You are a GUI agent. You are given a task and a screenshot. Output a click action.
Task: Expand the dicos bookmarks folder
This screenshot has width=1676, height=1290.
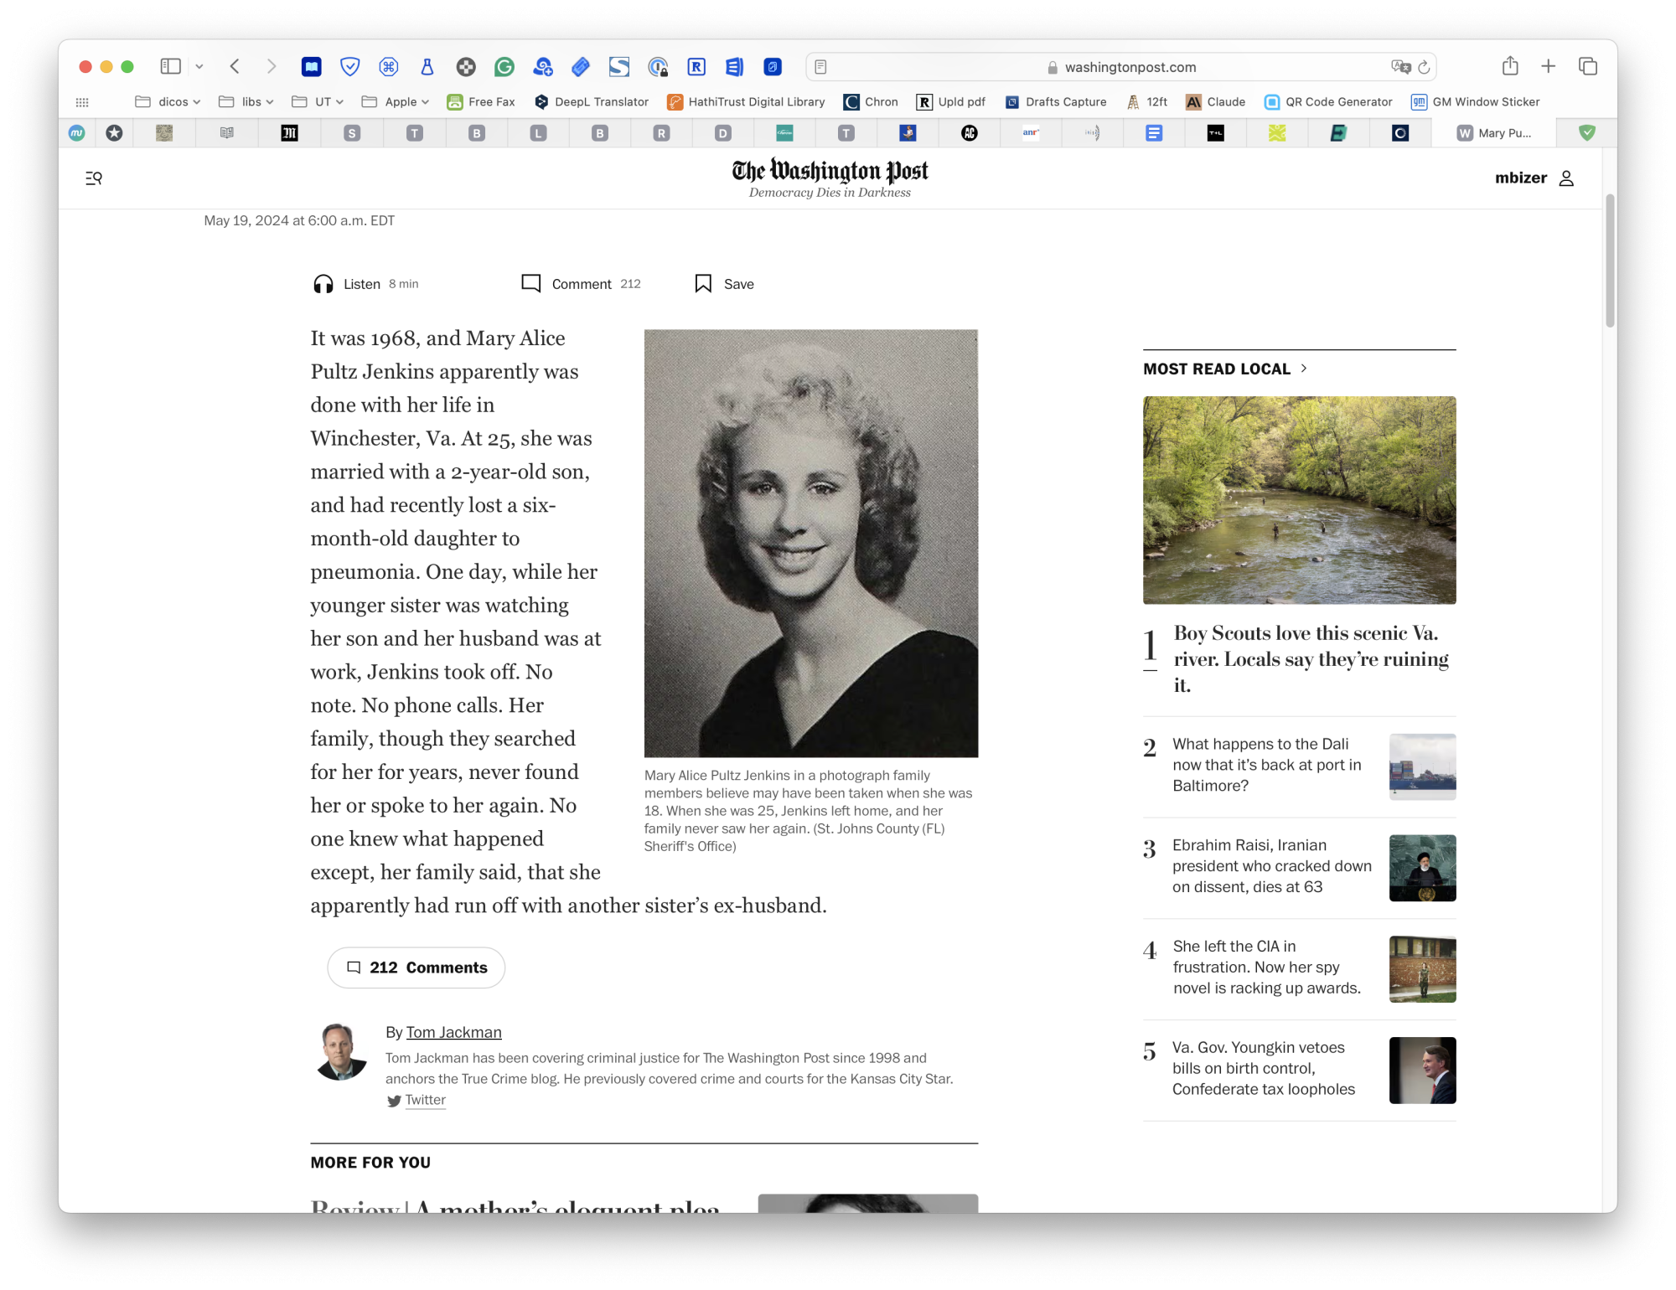168,102
